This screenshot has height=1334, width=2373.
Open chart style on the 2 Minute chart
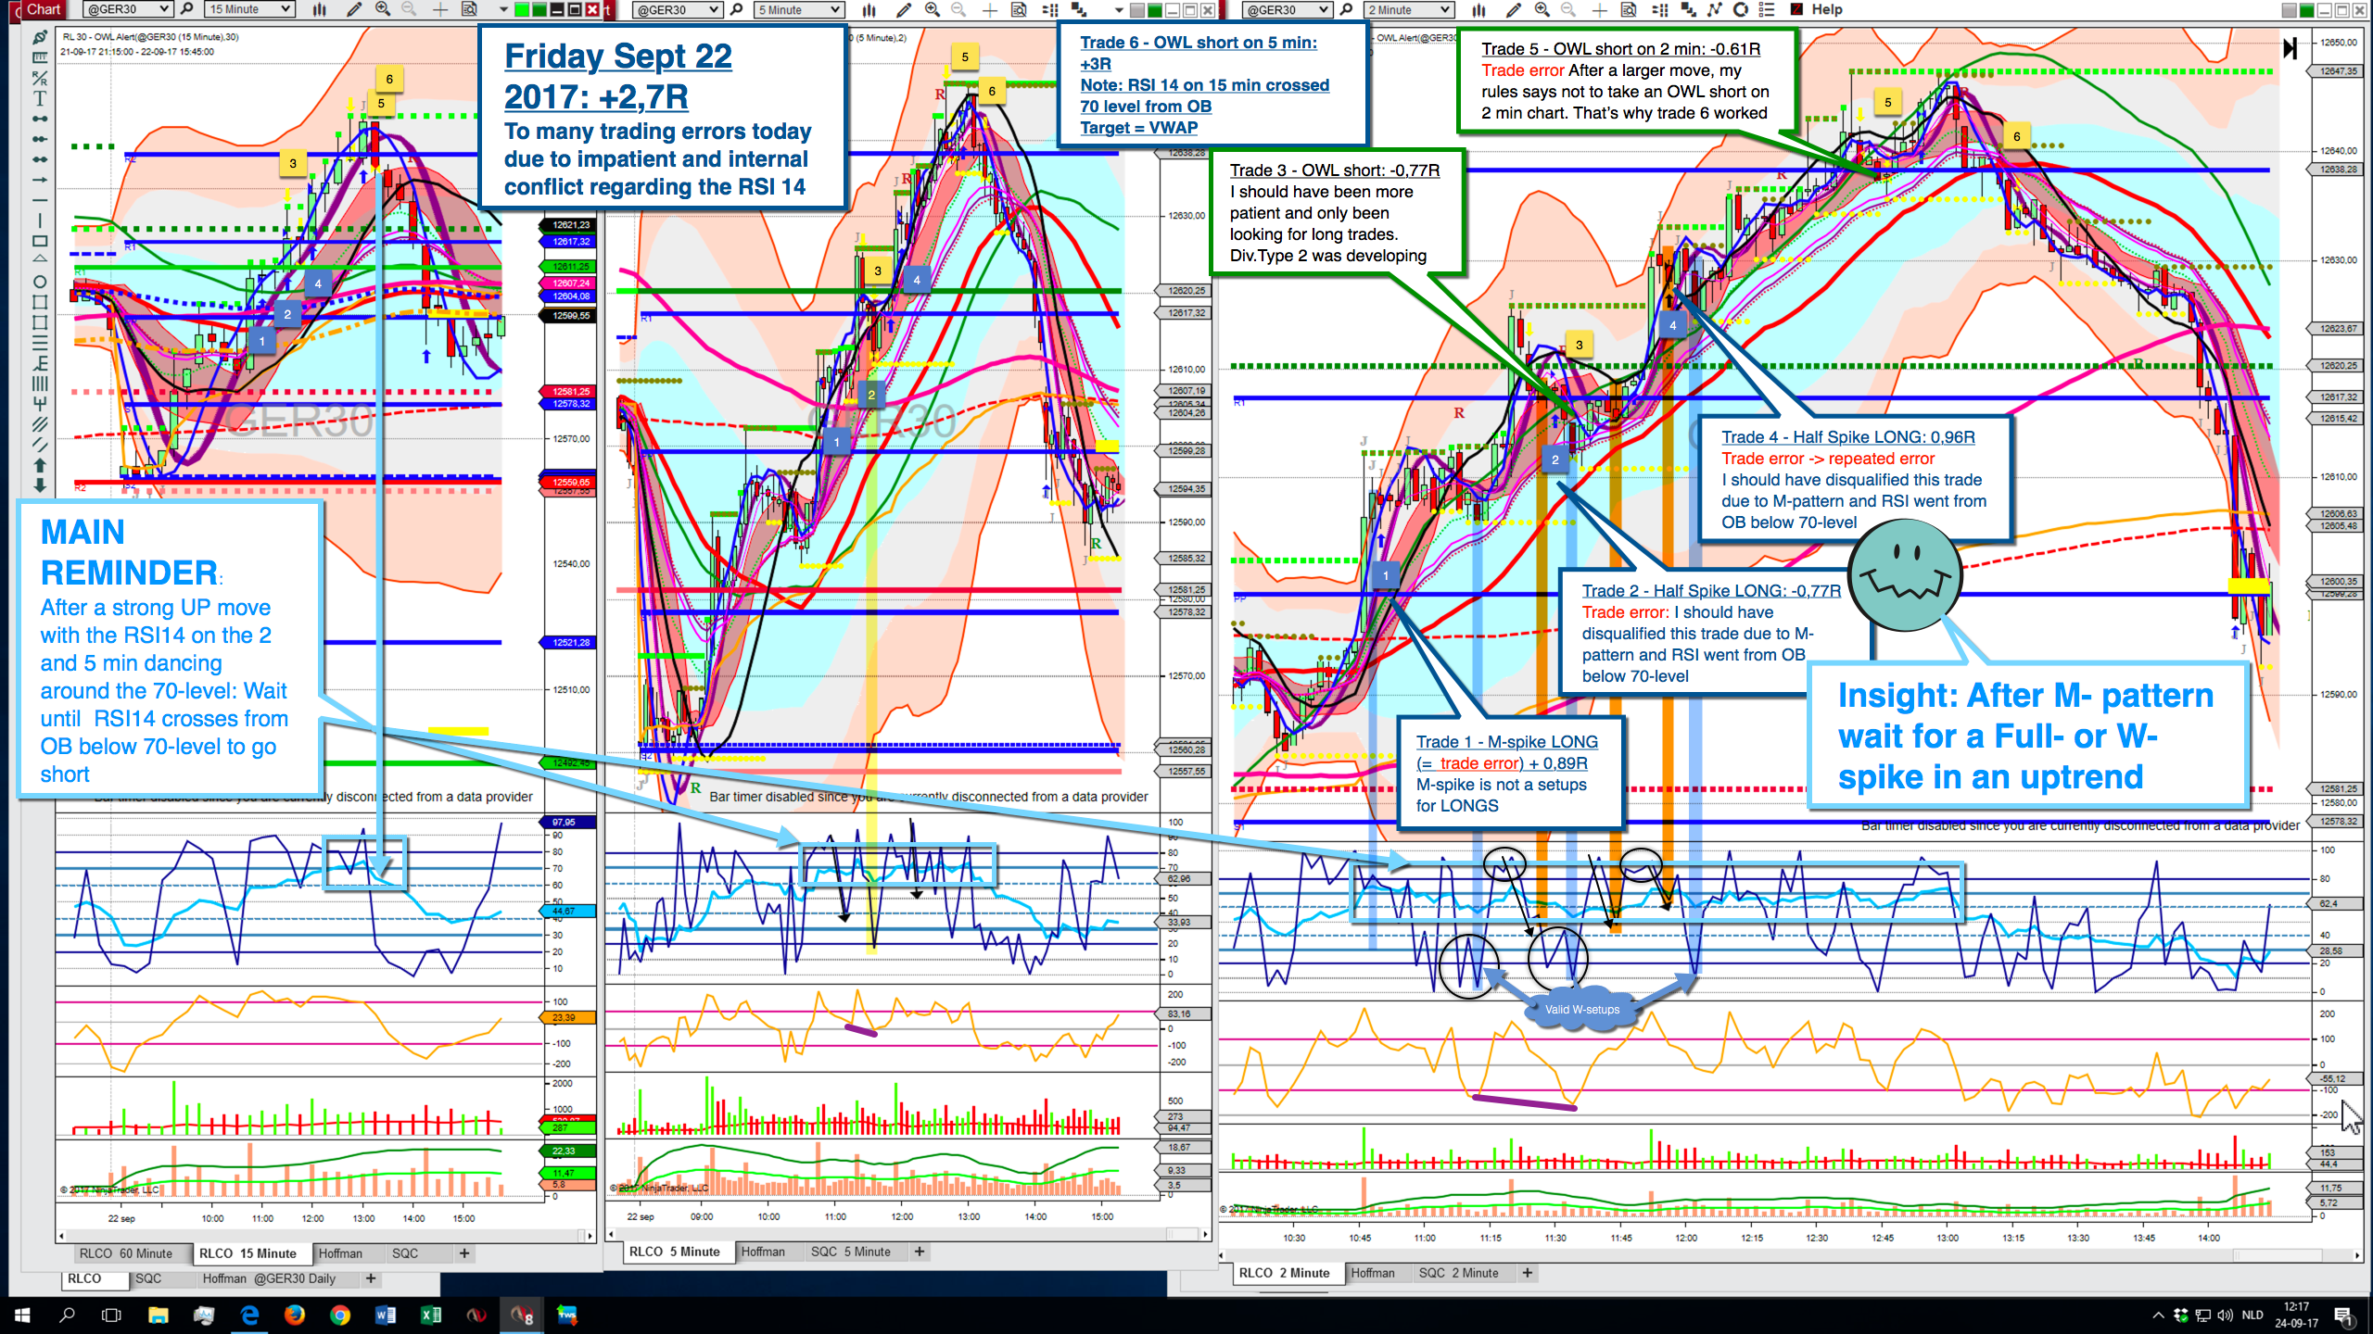(x=1479, y=9)
